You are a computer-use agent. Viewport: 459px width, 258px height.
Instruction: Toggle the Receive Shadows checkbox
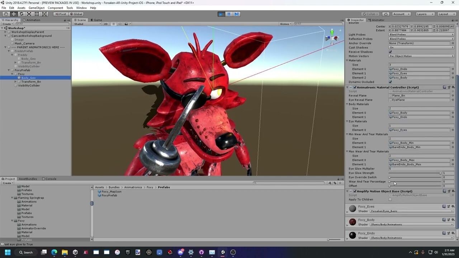tap(391, 52)
